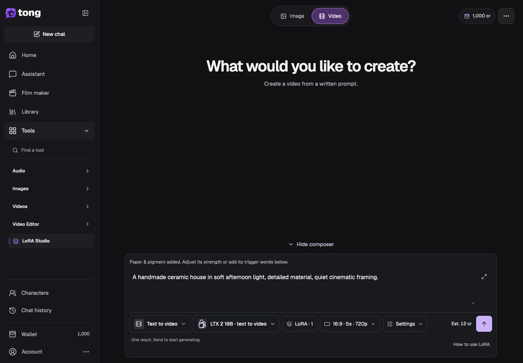Image resolution: width=523 pixels, height=363 pixels.
Task: Switch to Image mode
Action: (x=292, y=16)
